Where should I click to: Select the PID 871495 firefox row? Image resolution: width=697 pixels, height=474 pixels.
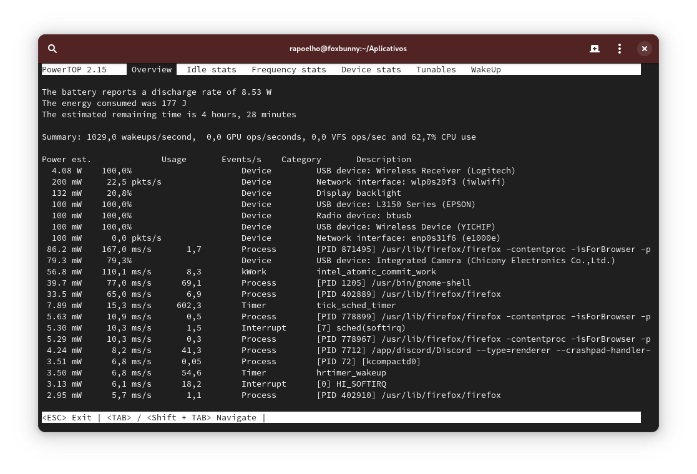[x=349, y=249]
